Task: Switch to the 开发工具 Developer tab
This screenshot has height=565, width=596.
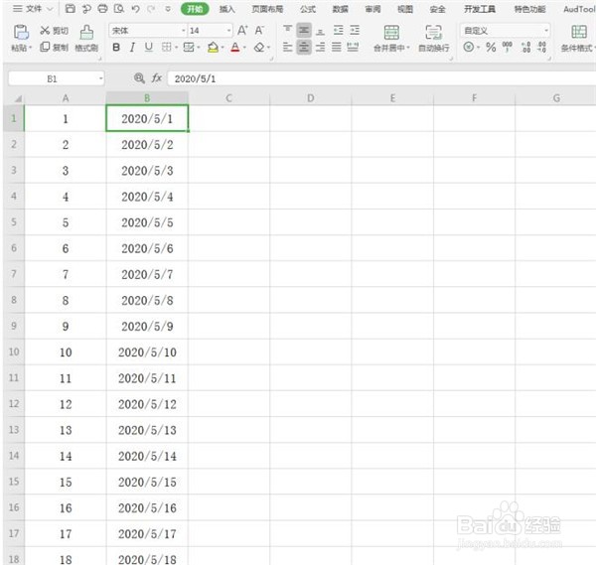Action: point(480,9)
